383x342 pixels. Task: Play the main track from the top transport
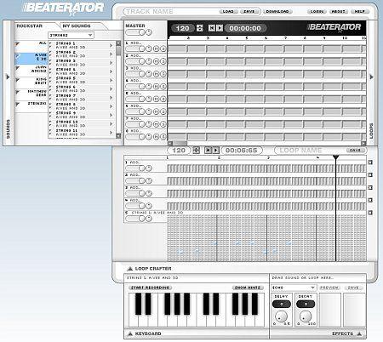click(x=220, y=28)
